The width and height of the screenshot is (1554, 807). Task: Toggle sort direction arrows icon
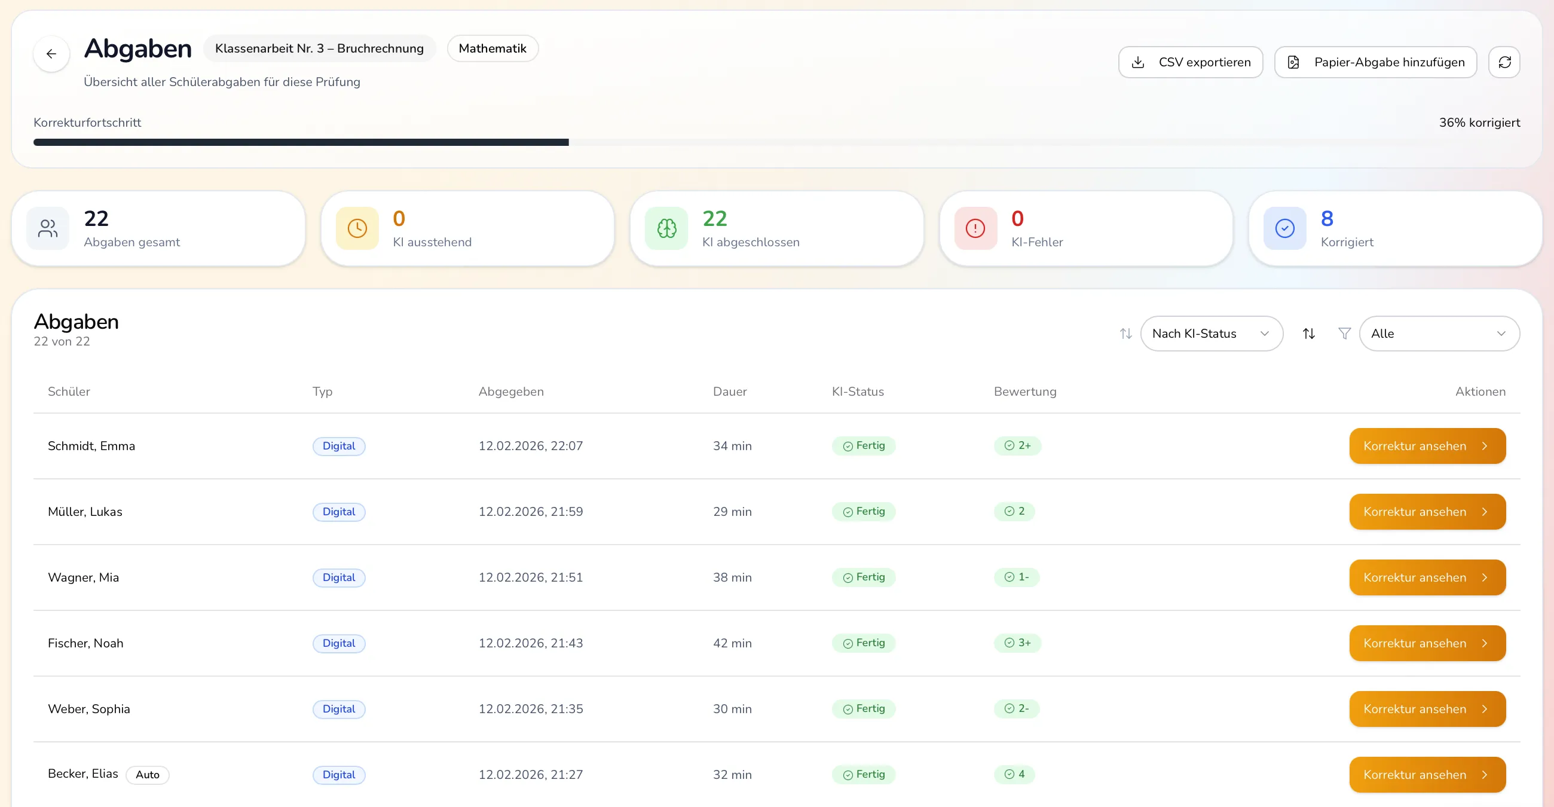(1308, 334)
